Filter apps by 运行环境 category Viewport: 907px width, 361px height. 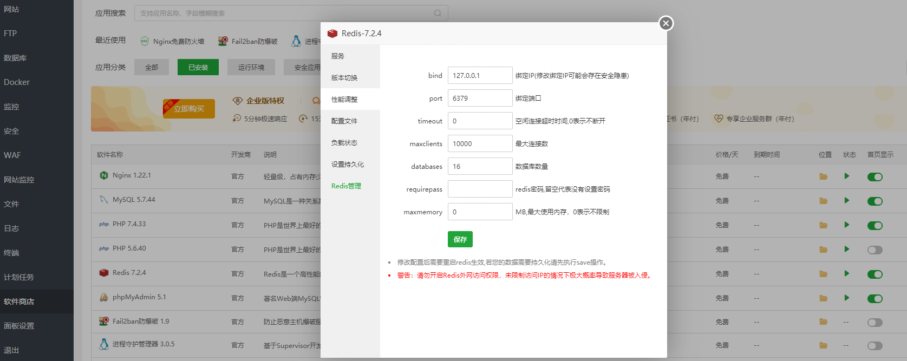click(x=251, y=67)
